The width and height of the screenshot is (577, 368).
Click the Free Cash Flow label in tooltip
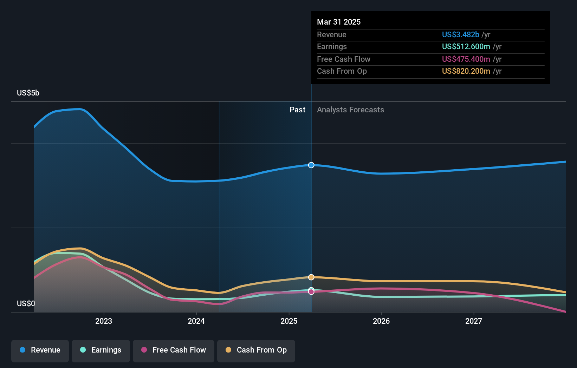click(x=344, y=59)
